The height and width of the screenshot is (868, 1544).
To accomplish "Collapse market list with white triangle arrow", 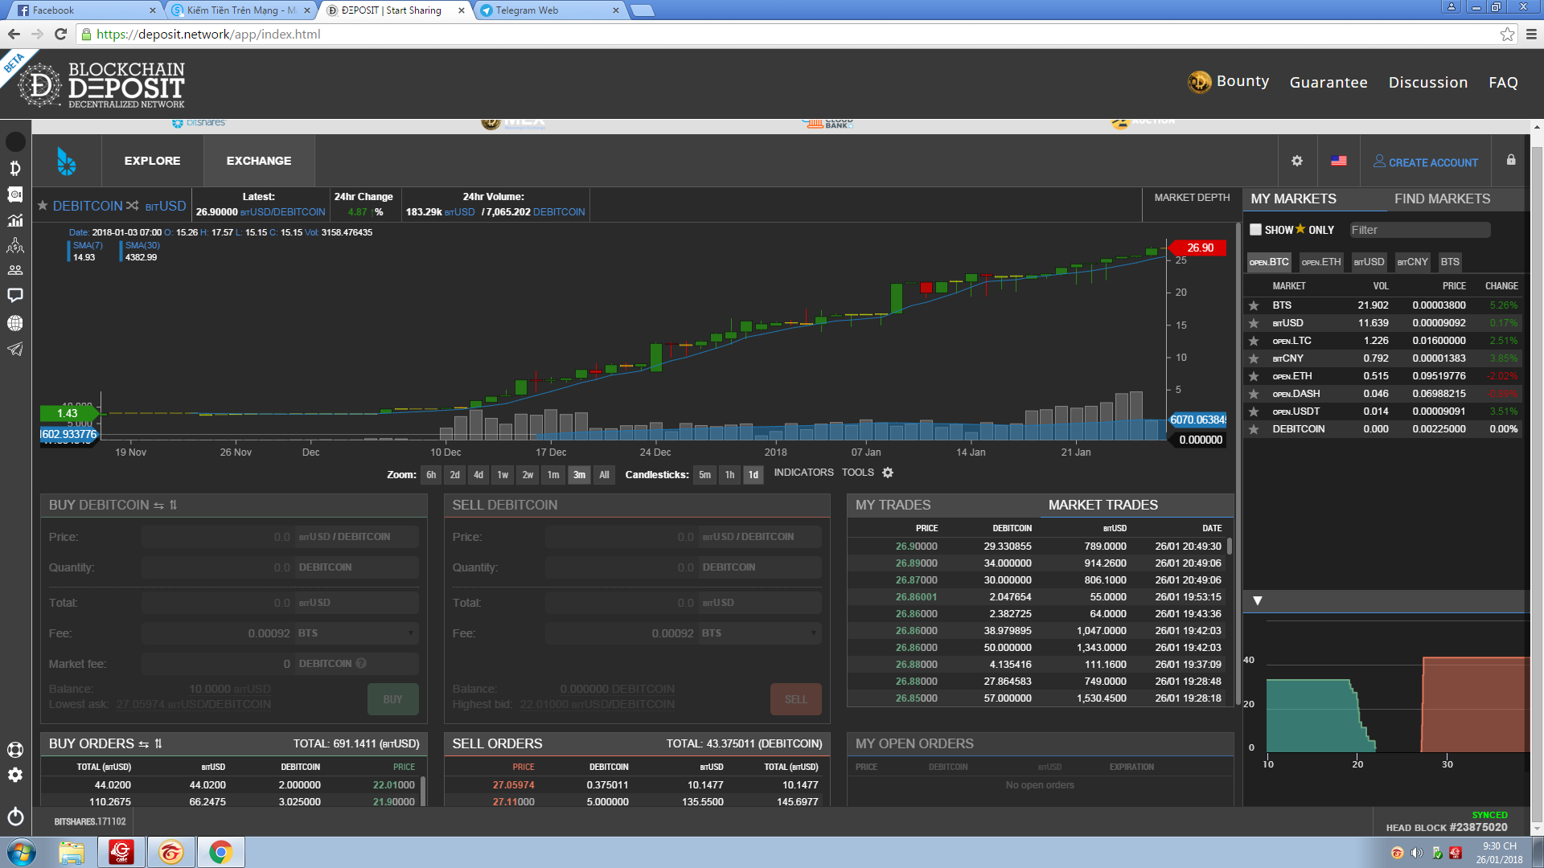I will (1258, 600).
